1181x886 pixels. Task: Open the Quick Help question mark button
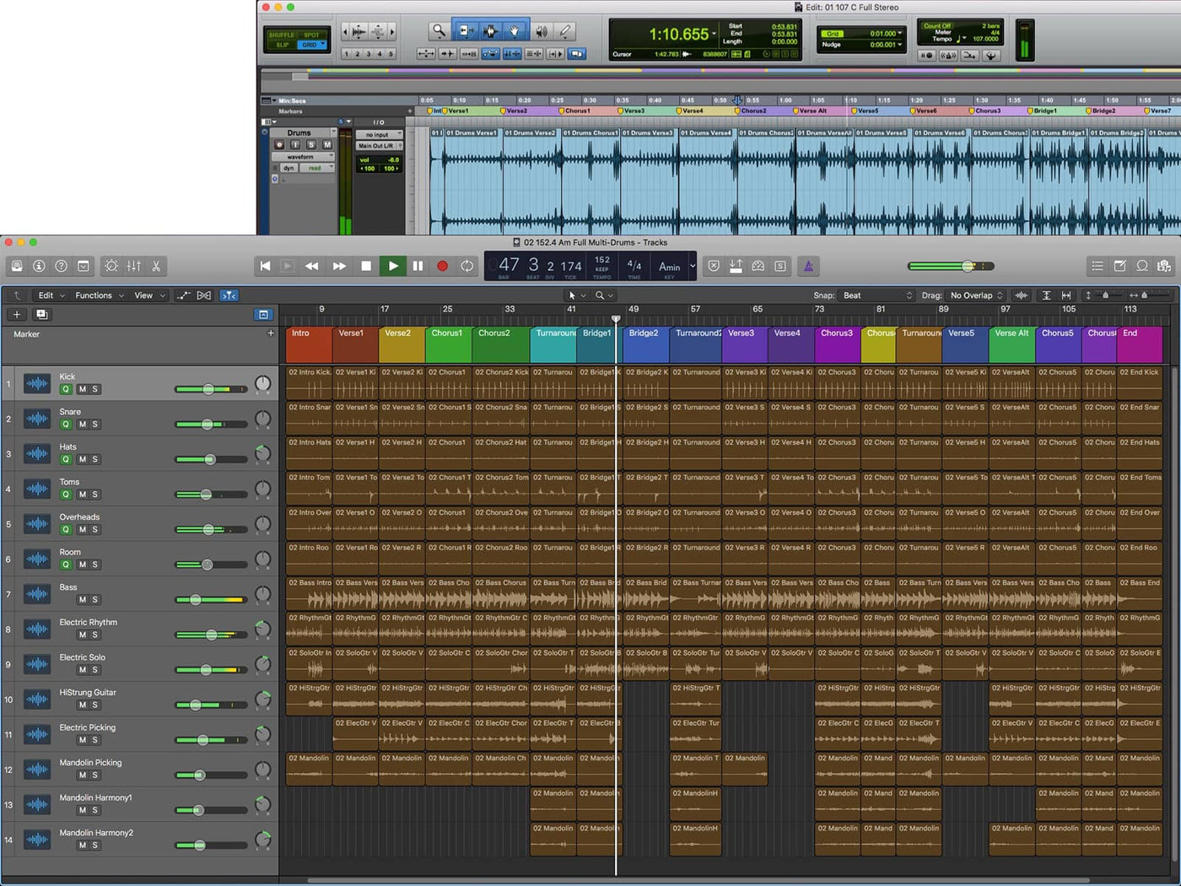click(x=61, y=266)
